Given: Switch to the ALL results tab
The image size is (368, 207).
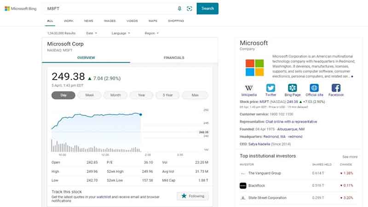Looking at the screenshot, I should pos(50,21).
